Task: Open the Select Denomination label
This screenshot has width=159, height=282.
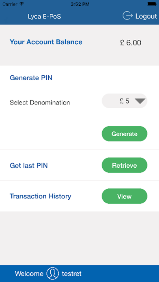Action: (40, 103)
